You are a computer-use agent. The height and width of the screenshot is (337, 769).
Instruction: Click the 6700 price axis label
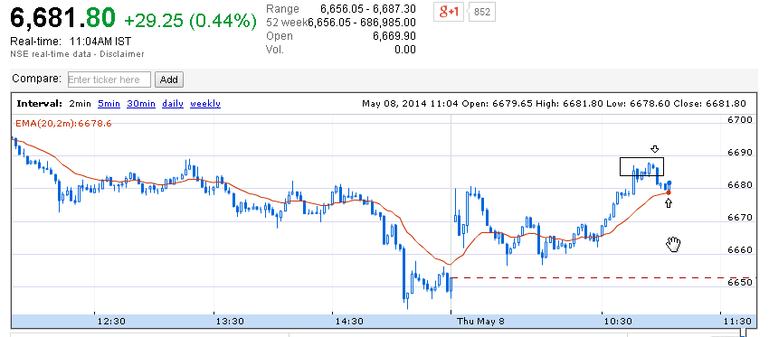pos(739,120)
